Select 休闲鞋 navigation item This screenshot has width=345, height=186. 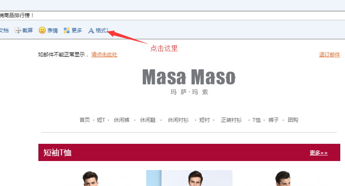148,120
